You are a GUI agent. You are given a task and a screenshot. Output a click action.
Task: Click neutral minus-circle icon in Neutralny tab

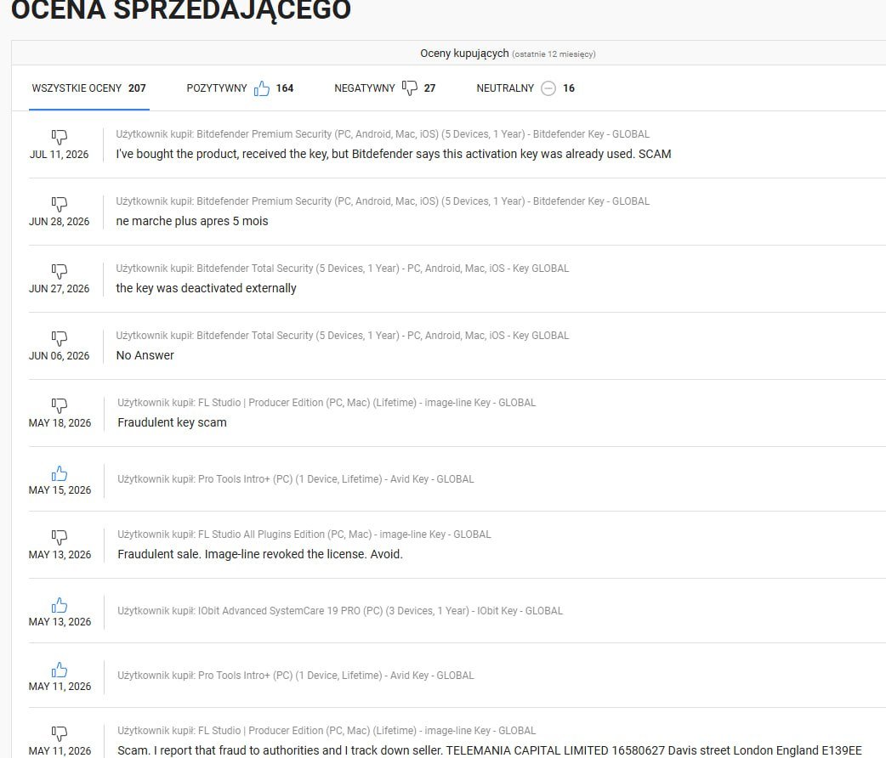(x=548, y=88)
